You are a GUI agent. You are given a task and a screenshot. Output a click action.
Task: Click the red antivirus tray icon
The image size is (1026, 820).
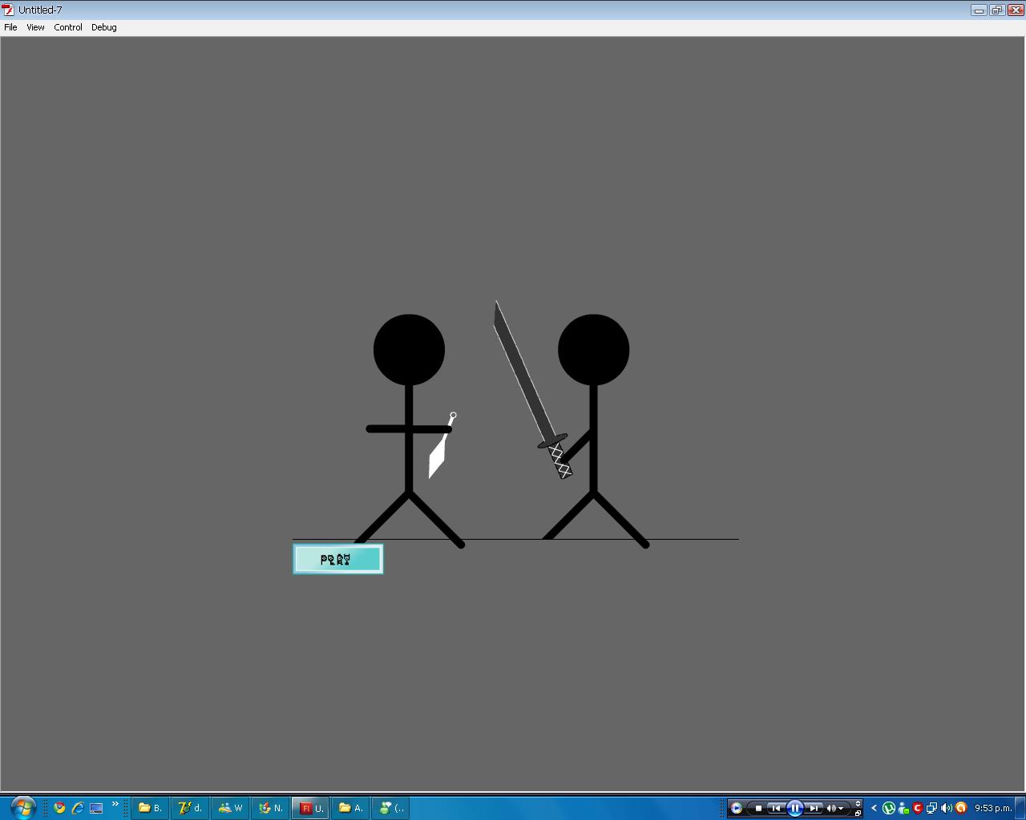pos(917,808)
